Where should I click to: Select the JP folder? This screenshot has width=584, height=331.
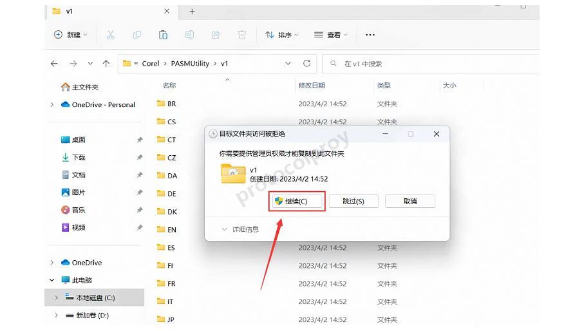coord(165,319)
